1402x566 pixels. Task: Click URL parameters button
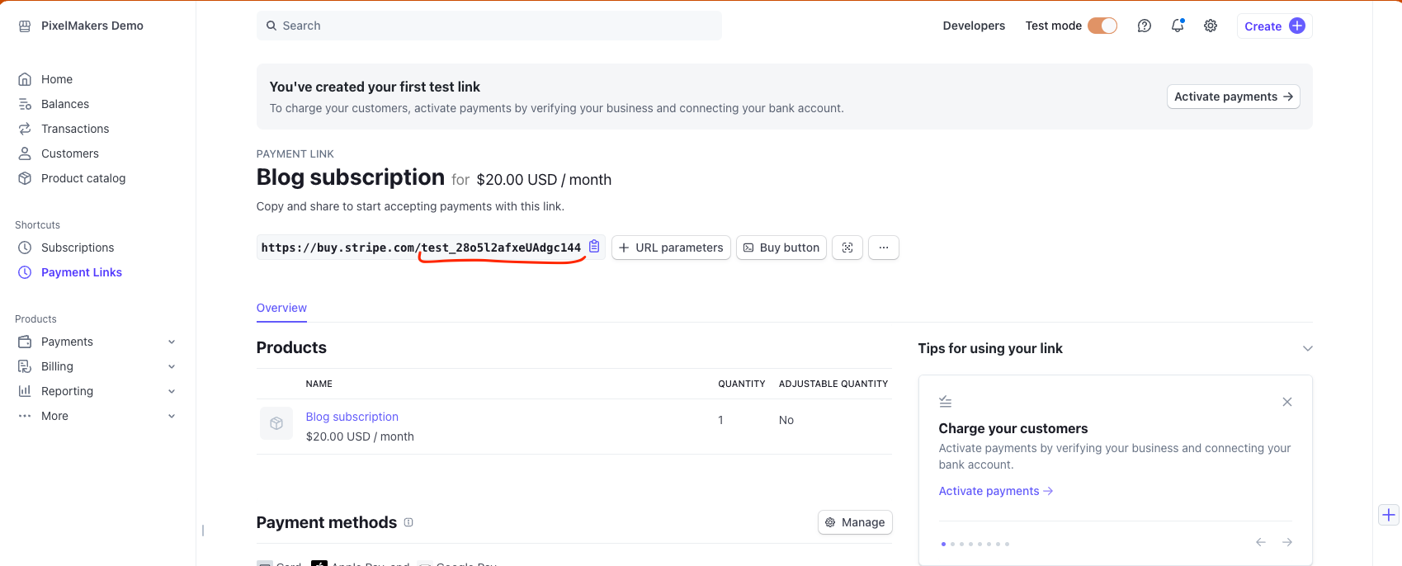671,248
